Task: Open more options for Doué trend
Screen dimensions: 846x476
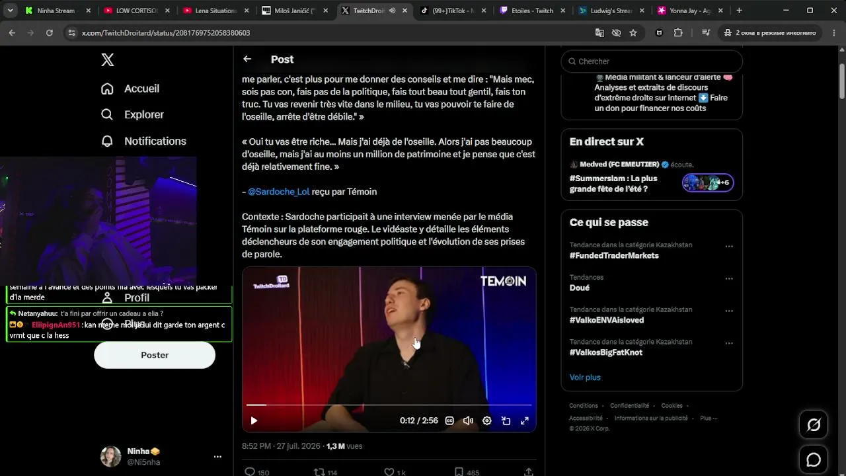Action: click(x=729, y=278)
